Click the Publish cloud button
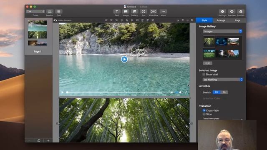Screen dimensions: 267x150 coord(241,12)
